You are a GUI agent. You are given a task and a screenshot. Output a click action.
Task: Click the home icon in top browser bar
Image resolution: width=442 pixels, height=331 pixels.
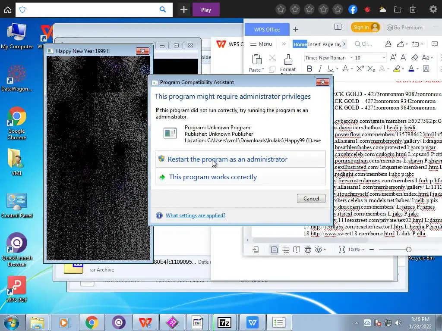[x=8, y=10]
